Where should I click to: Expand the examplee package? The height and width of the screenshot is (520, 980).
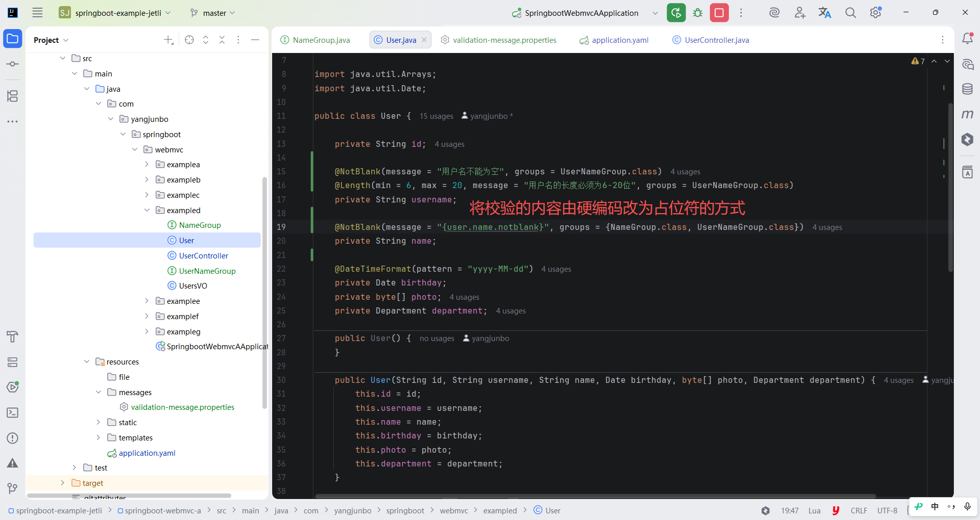147,301
